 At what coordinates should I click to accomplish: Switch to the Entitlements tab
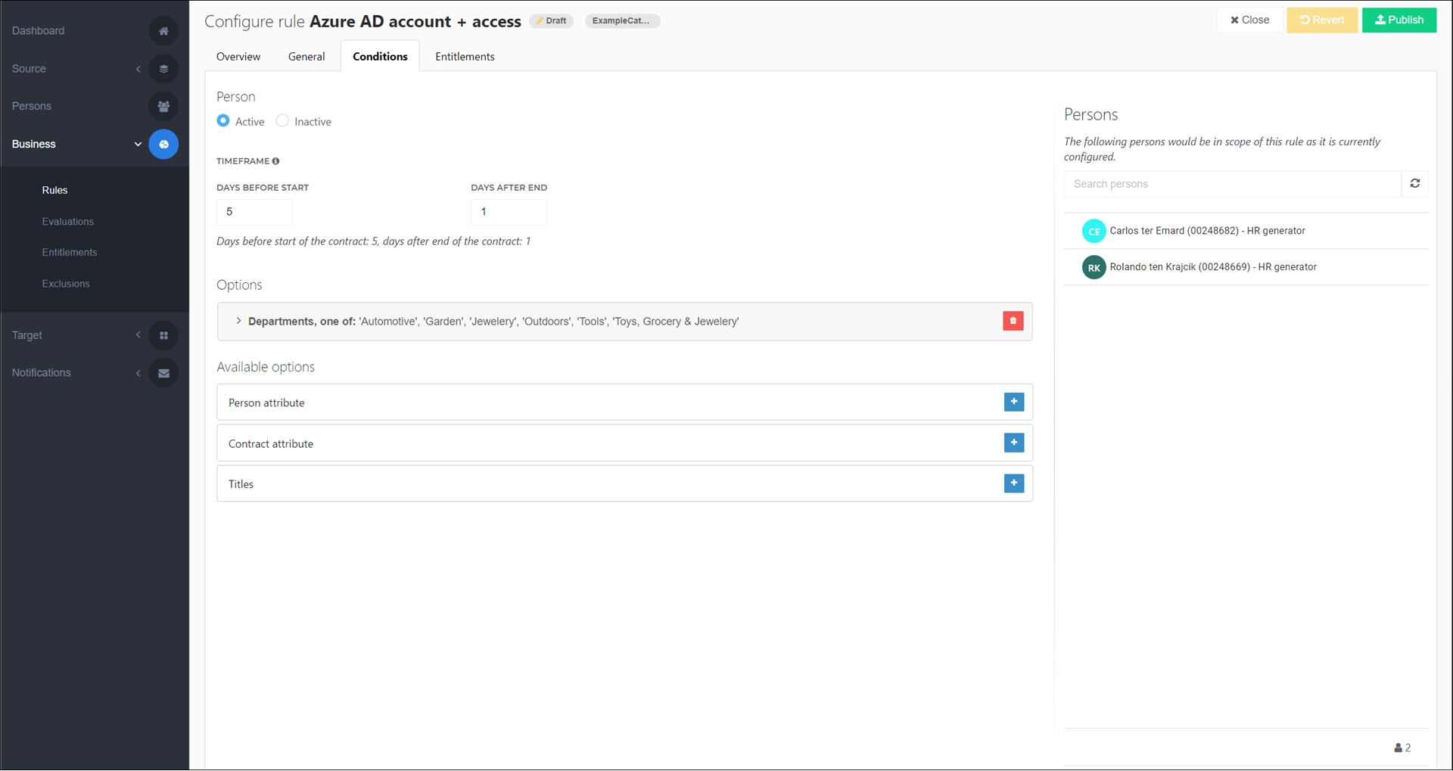click(x=465, y=57)
